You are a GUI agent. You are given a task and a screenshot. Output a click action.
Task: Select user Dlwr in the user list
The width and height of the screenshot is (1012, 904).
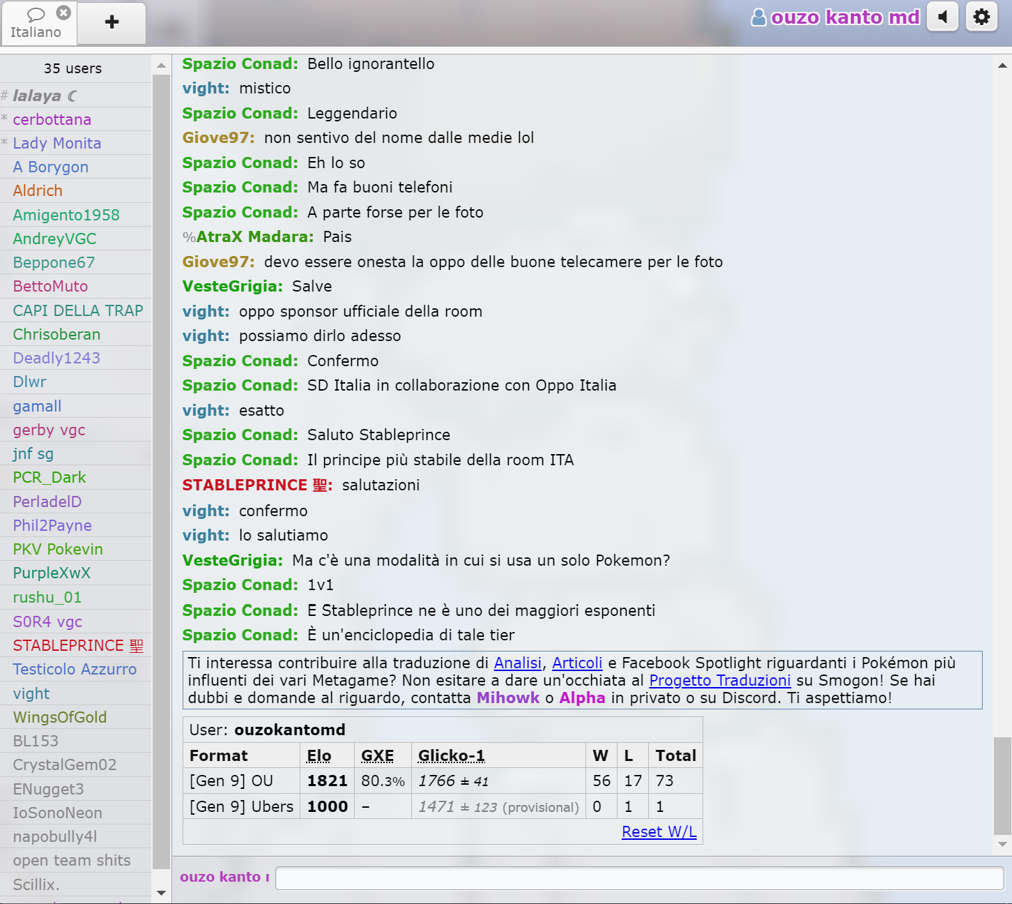(x=75, y=382)
